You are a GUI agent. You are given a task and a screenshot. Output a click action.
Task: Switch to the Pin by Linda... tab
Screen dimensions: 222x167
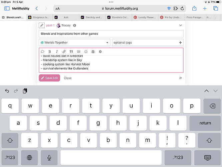pyautogui.click(x=171, y=17)
